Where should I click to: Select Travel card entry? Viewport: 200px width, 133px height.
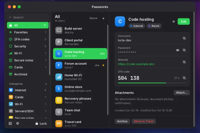(x=80, y=124)
